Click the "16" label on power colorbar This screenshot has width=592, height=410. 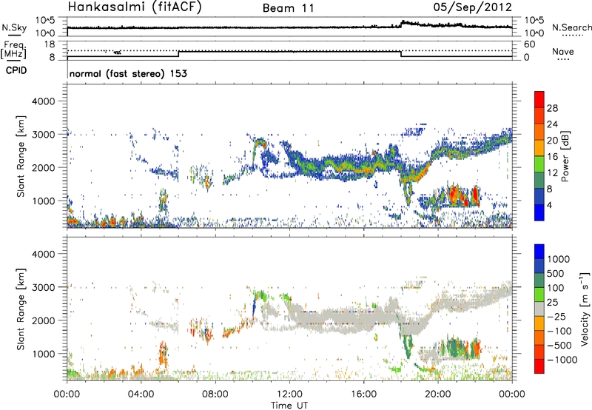point(552,157)
